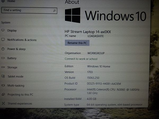The width and height of the screenshot is (159, 119).
Task: Click the Shared experiences icon
Action: tap(3, 103)
